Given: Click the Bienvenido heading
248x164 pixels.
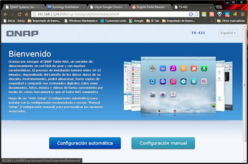Looking at the screenshot, I should pyautogui.click(x=30, y=54).
